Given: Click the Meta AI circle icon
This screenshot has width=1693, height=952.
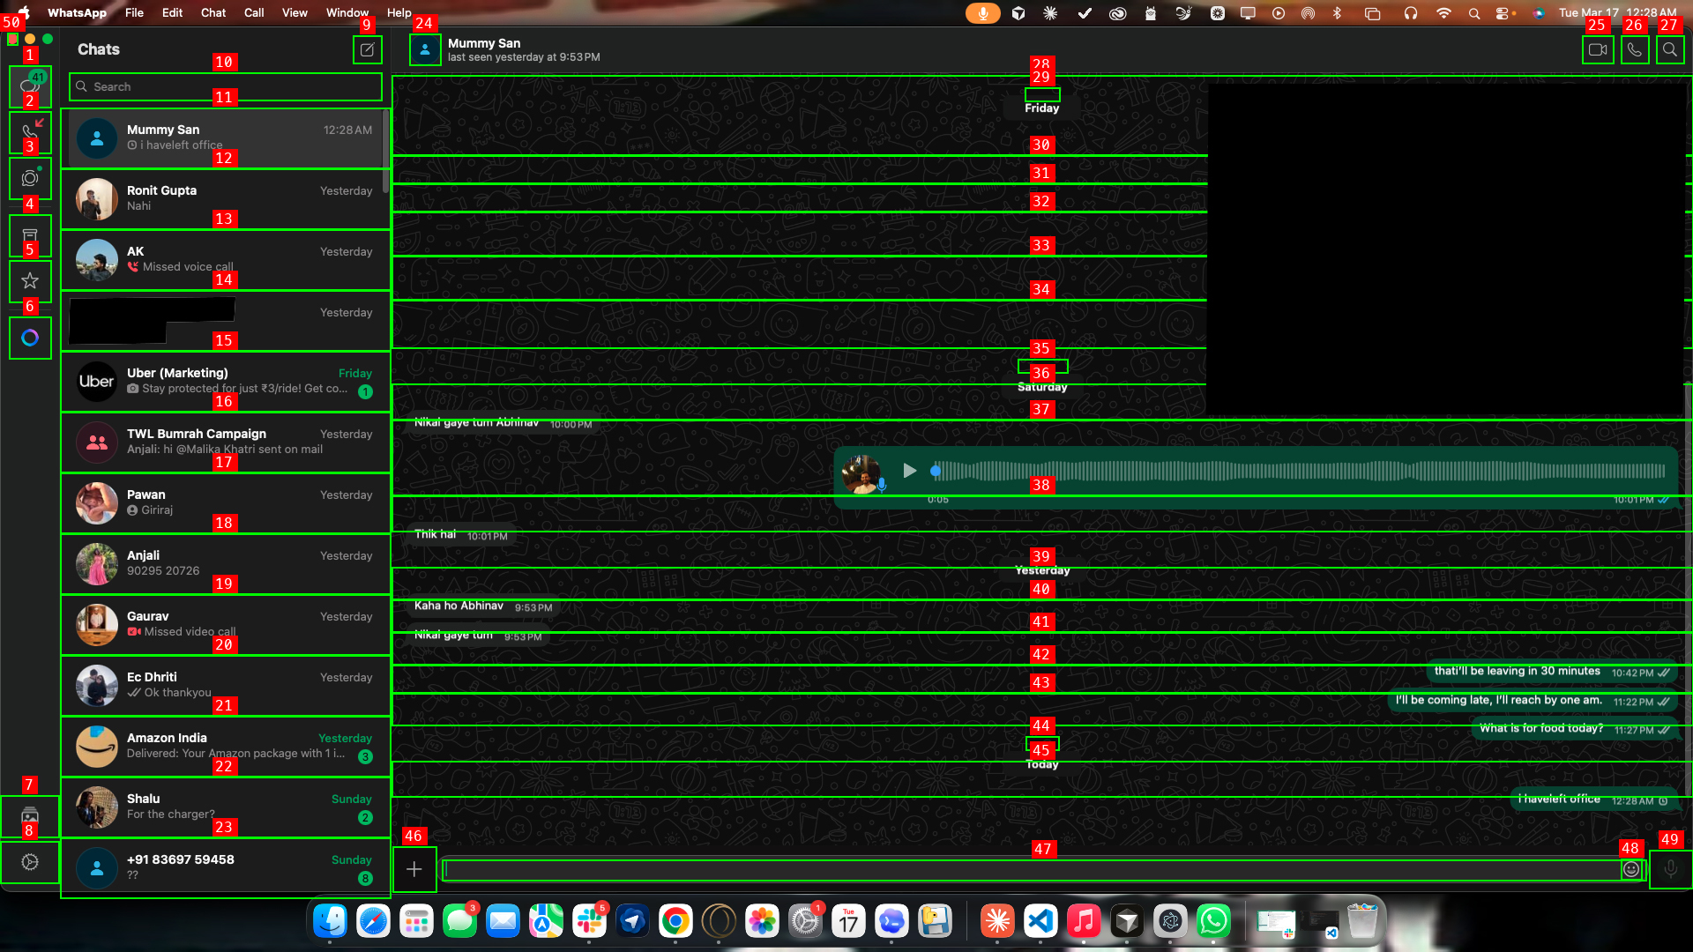Looking at the screenshot, I should (30, 338).
